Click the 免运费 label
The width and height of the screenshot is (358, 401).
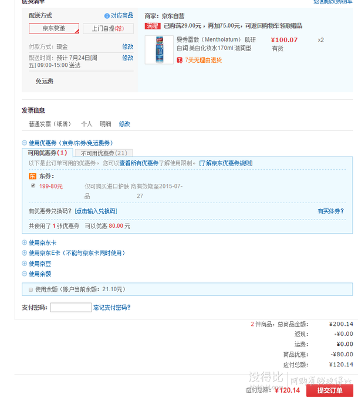click(x=45, y=82)
